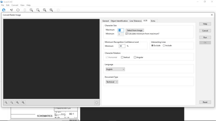Click the Cancel button

pos(205,30)
